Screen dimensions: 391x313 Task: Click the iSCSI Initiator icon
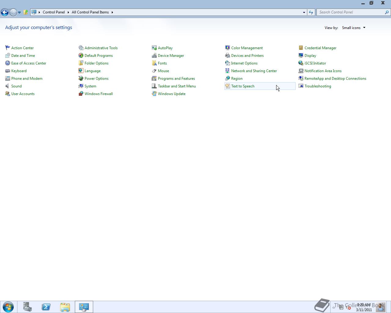coord(301,63)
